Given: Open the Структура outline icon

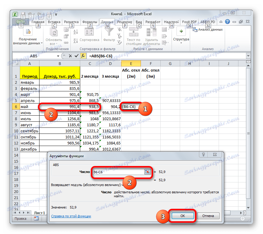Looking at the screenshot, I should (x=181, y=32).
